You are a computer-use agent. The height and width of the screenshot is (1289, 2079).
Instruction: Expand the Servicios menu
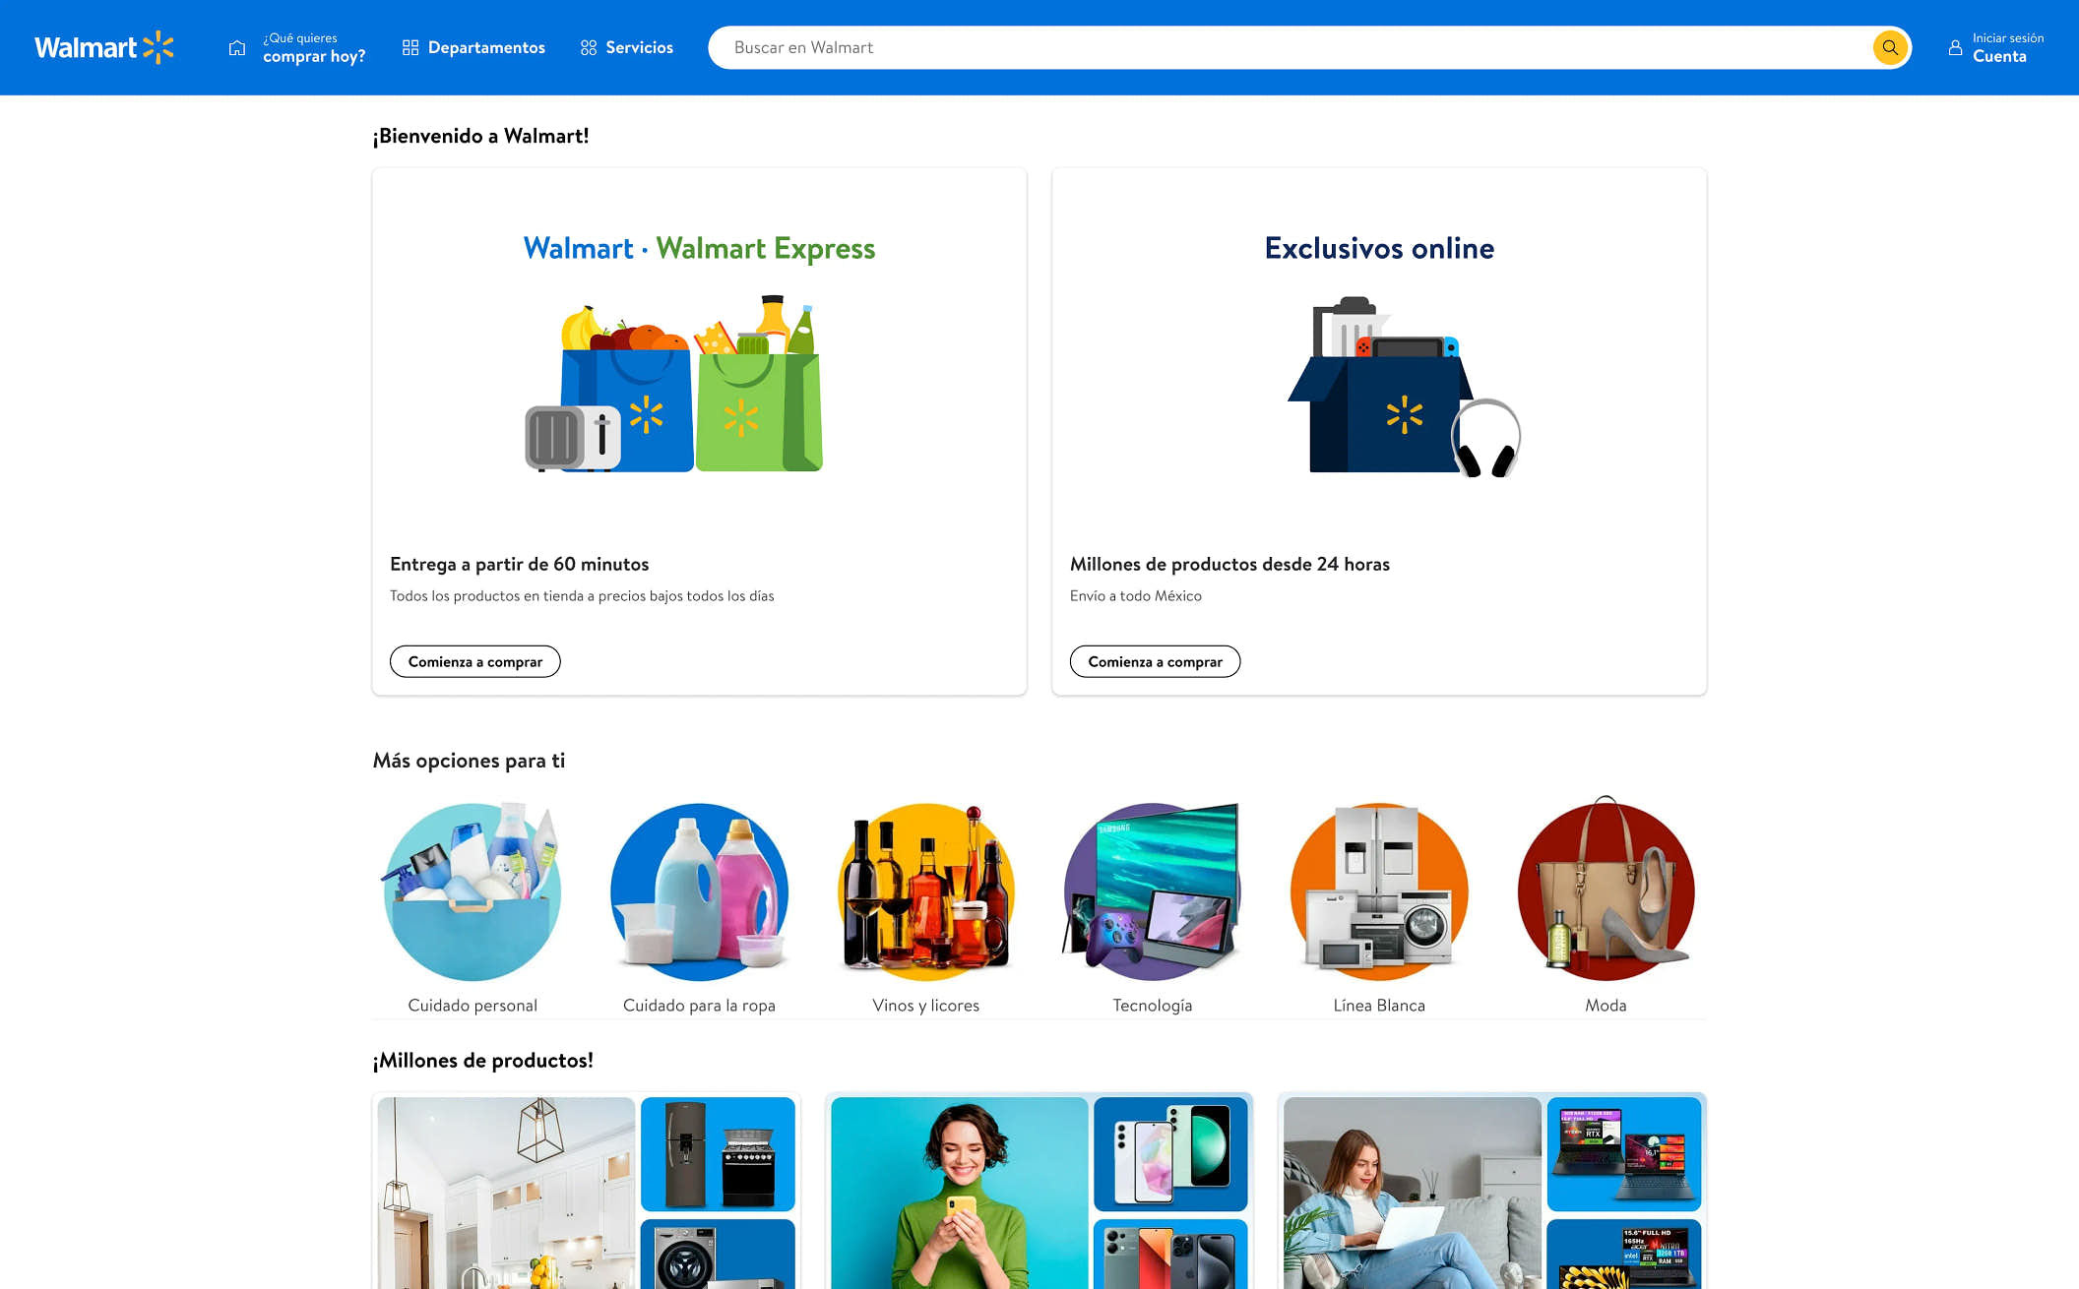coord(627,47)
